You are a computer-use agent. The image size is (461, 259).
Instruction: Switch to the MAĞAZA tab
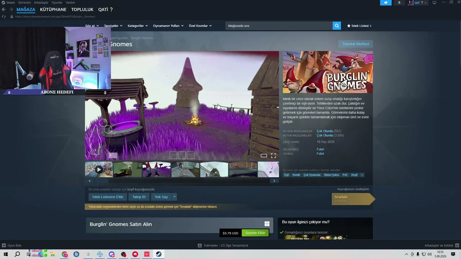tap(26, 10)
